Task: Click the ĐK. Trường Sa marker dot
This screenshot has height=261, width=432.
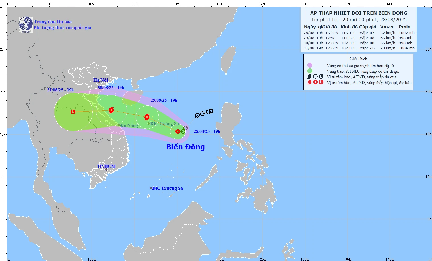Action: [151, 188]
